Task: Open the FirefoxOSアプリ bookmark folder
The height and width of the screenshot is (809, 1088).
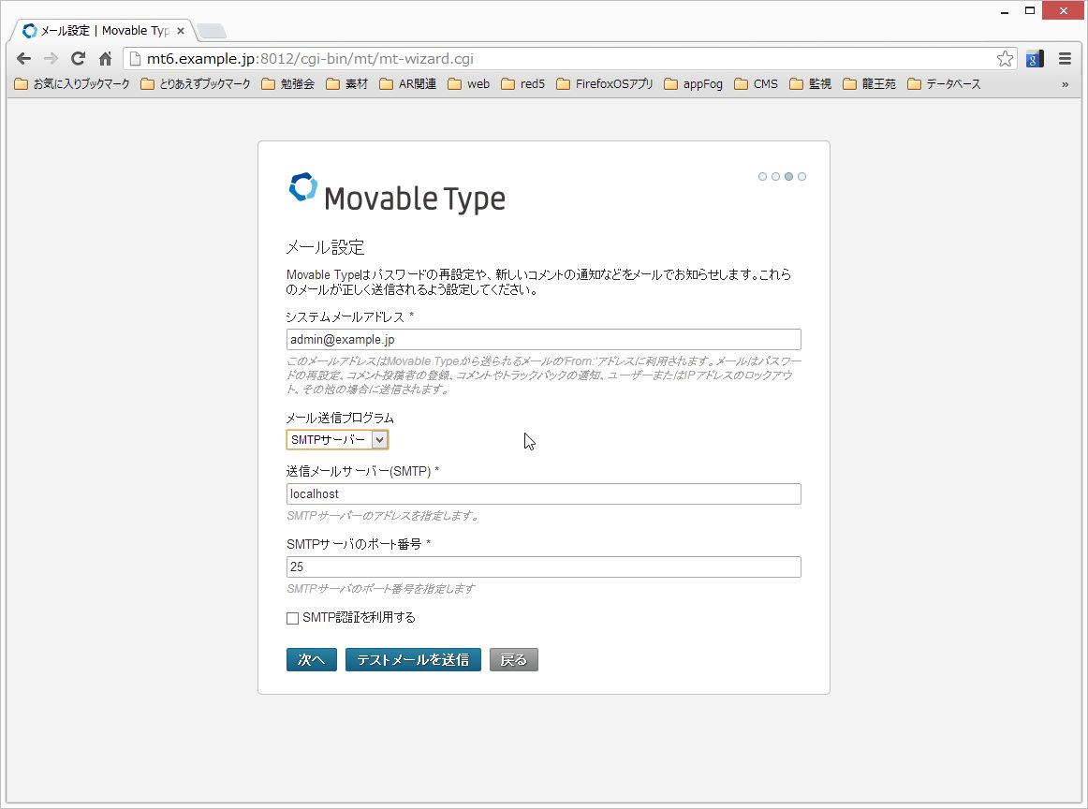Action: click(605, 84)
